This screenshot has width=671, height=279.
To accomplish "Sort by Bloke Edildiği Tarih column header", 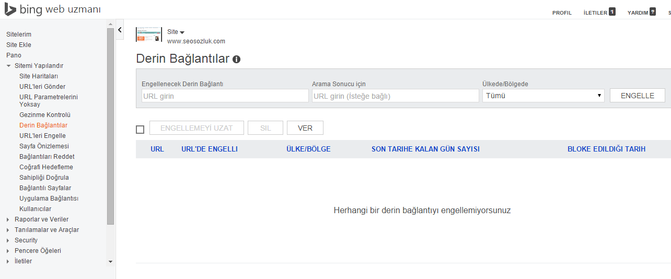I will pos(606,149).
